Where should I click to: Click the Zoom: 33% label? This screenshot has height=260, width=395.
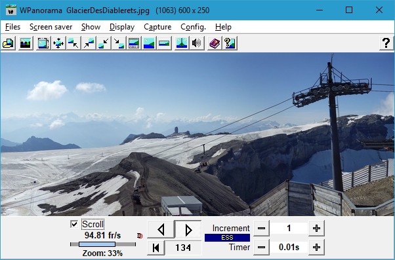[x=102, y=253]
